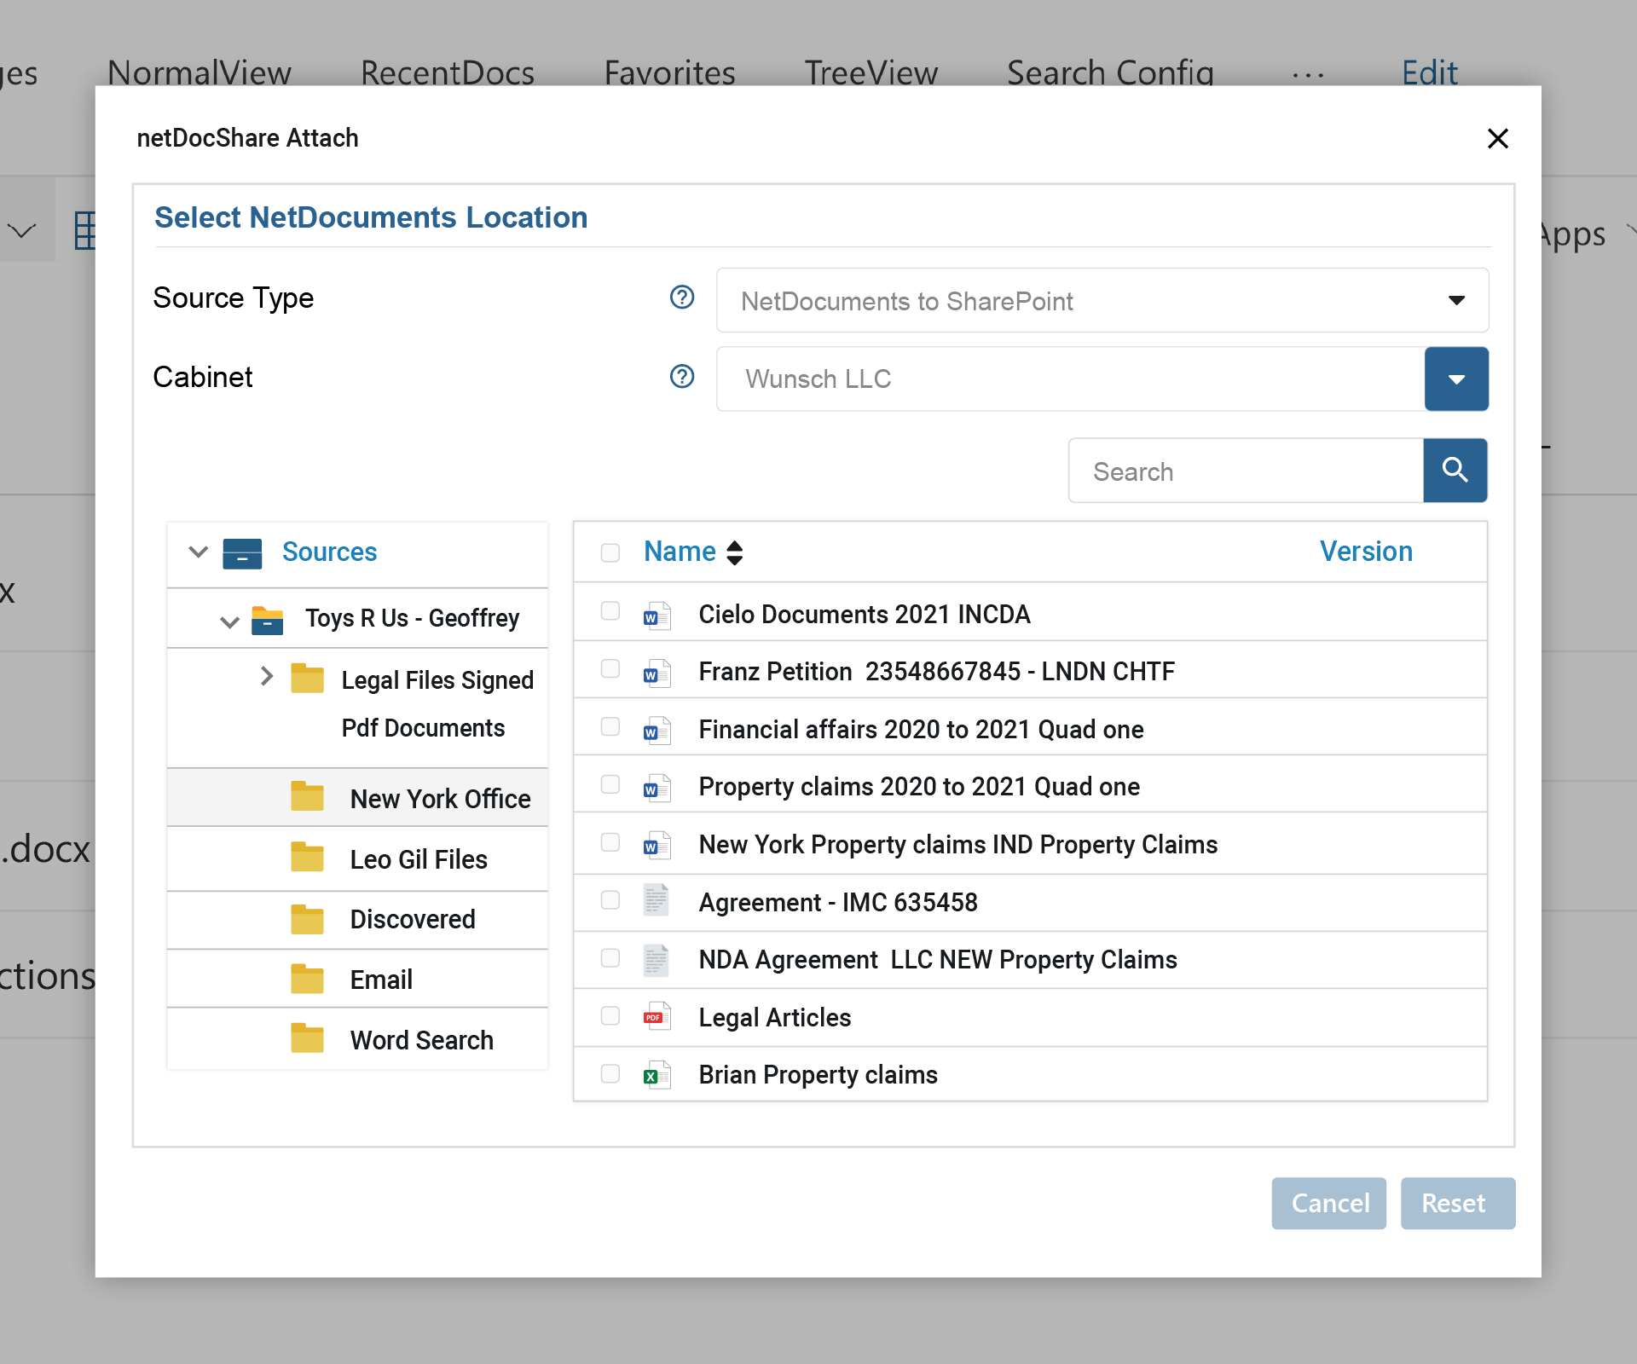
Task: Select the Word Search folder label
Action: click(x=422, y=1040)
